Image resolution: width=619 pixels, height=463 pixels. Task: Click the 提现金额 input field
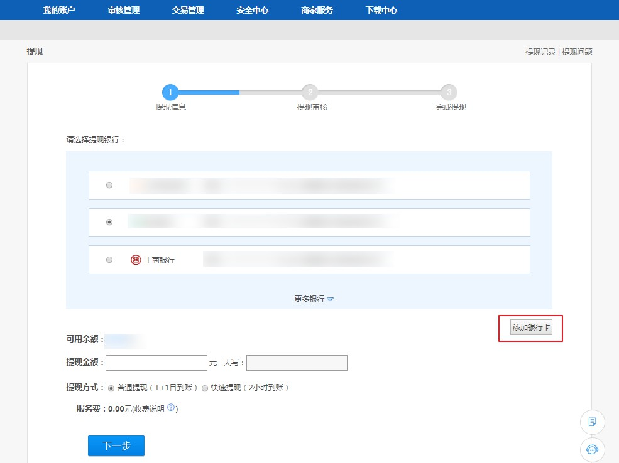coord(156,363)
